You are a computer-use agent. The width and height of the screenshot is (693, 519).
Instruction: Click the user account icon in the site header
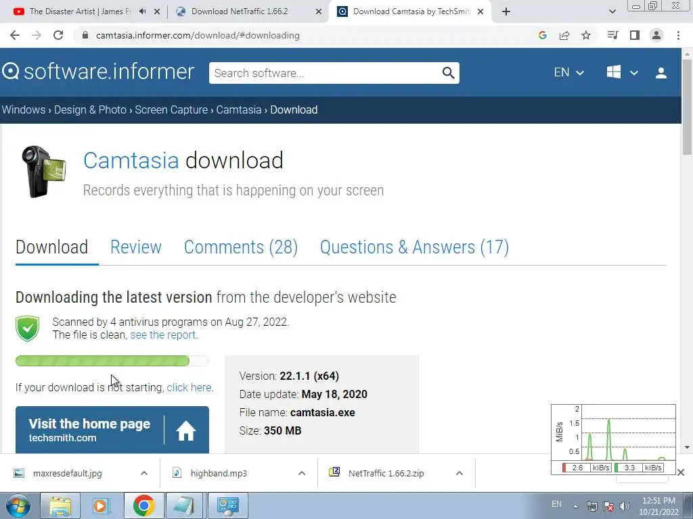pos(661,73)
